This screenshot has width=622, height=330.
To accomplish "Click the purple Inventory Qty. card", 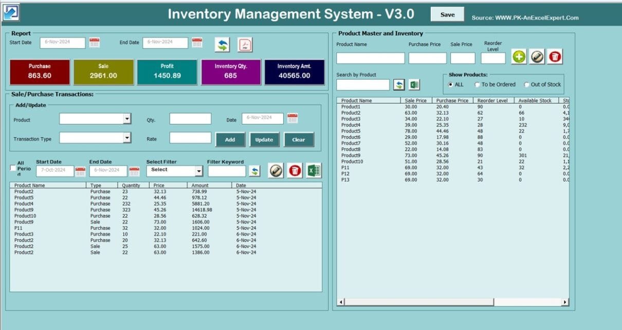I will (x=231, y=72).
